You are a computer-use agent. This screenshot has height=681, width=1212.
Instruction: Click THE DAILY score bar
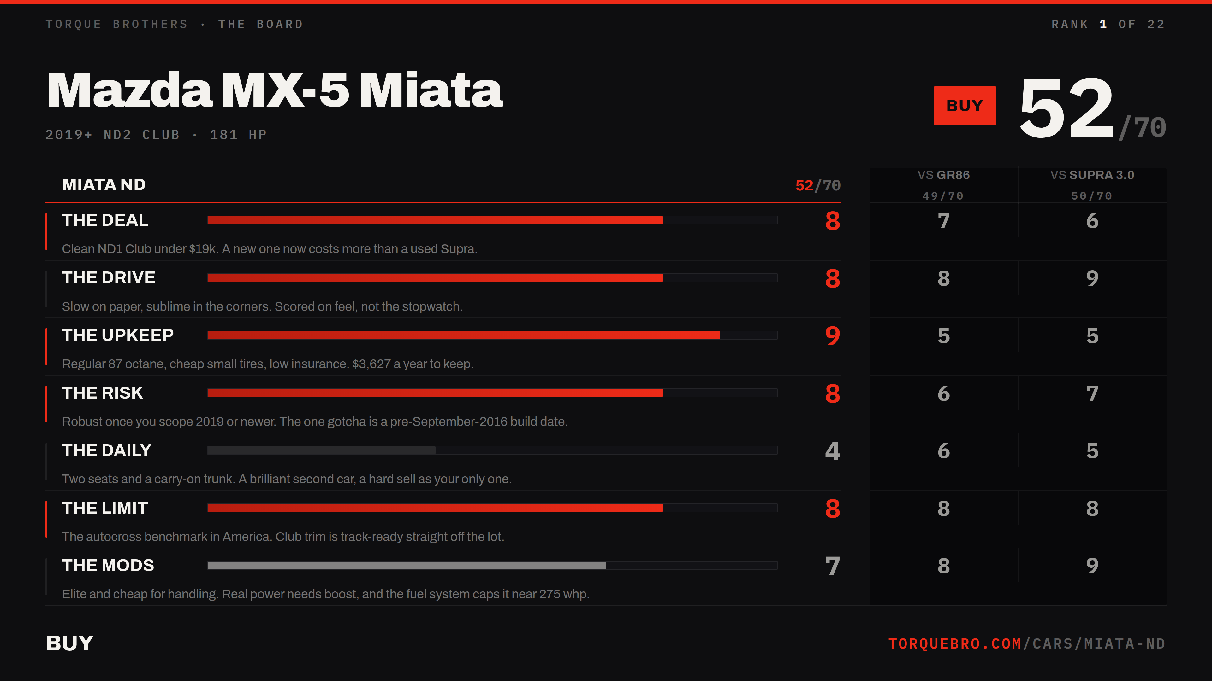492,450
